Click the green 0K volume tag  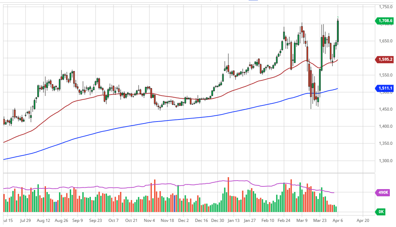coord(380,212)
